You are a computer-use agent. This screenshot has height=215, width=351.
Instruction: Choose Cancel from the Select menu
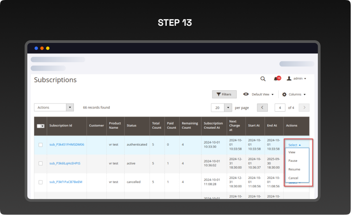[293, 178]
